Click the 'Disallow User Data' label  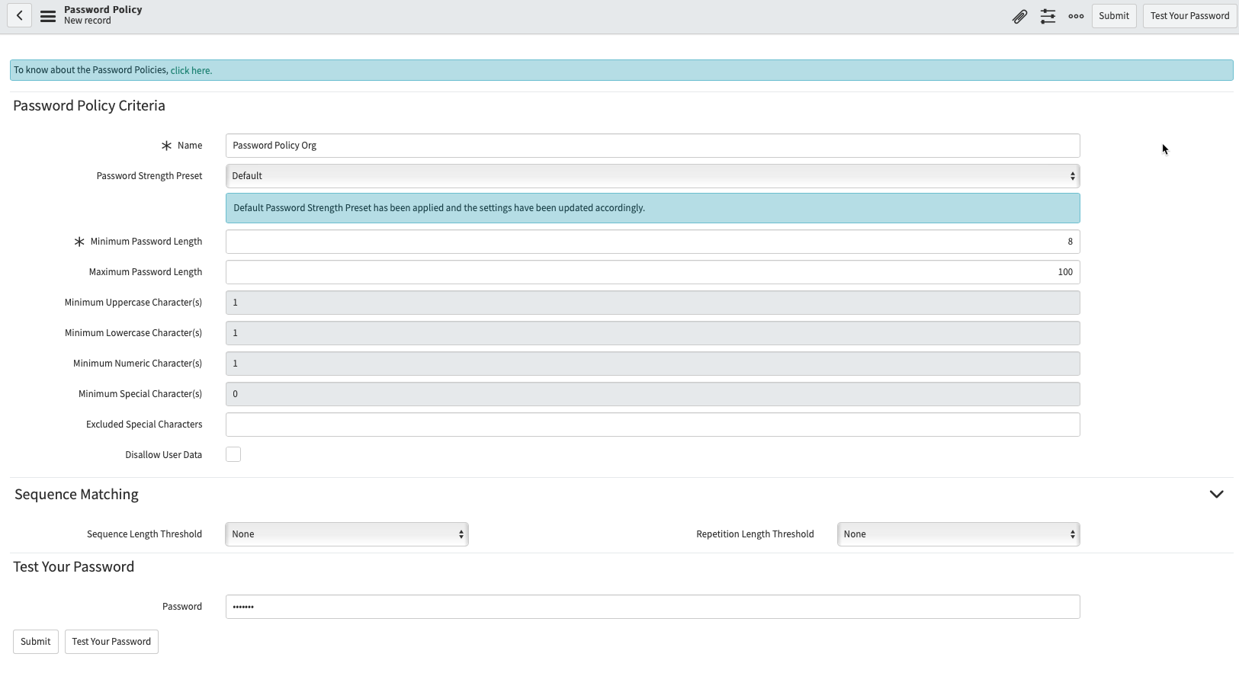[164, 455]
